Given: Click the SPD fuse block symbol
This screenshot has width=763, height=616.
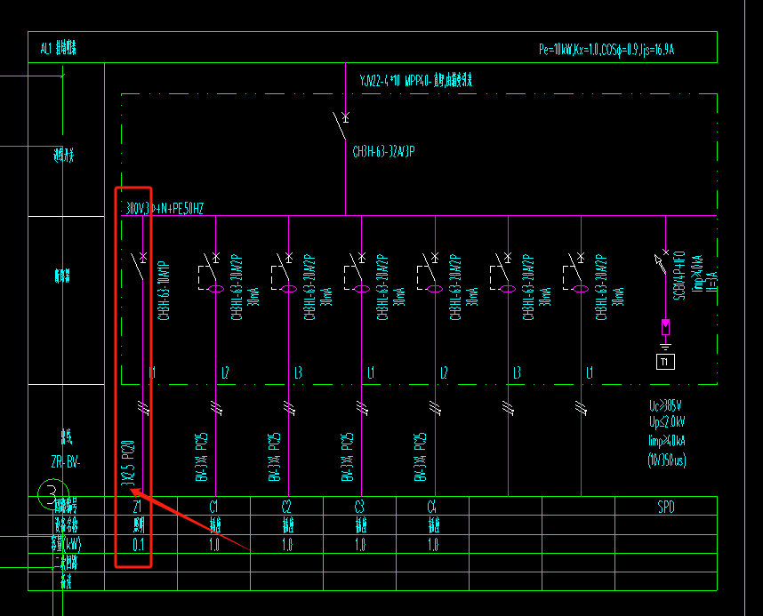Looking at the screenshot, I should [x=665, y=326].
